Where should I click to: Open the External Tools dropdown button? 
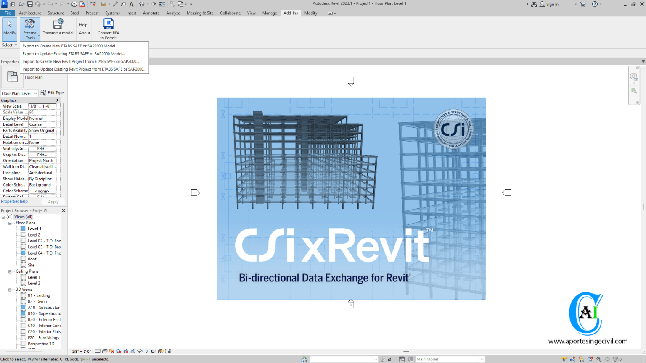point(30,29)
